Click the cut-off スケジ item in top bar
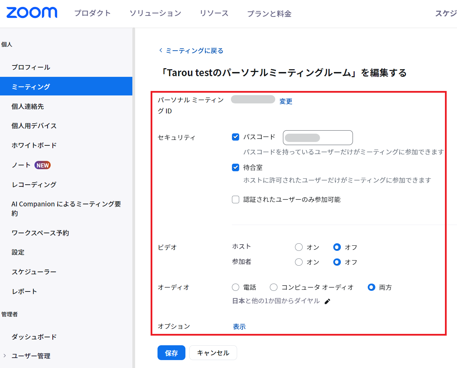Viewport: 457px width, 368px height. (x=446, y=13)
